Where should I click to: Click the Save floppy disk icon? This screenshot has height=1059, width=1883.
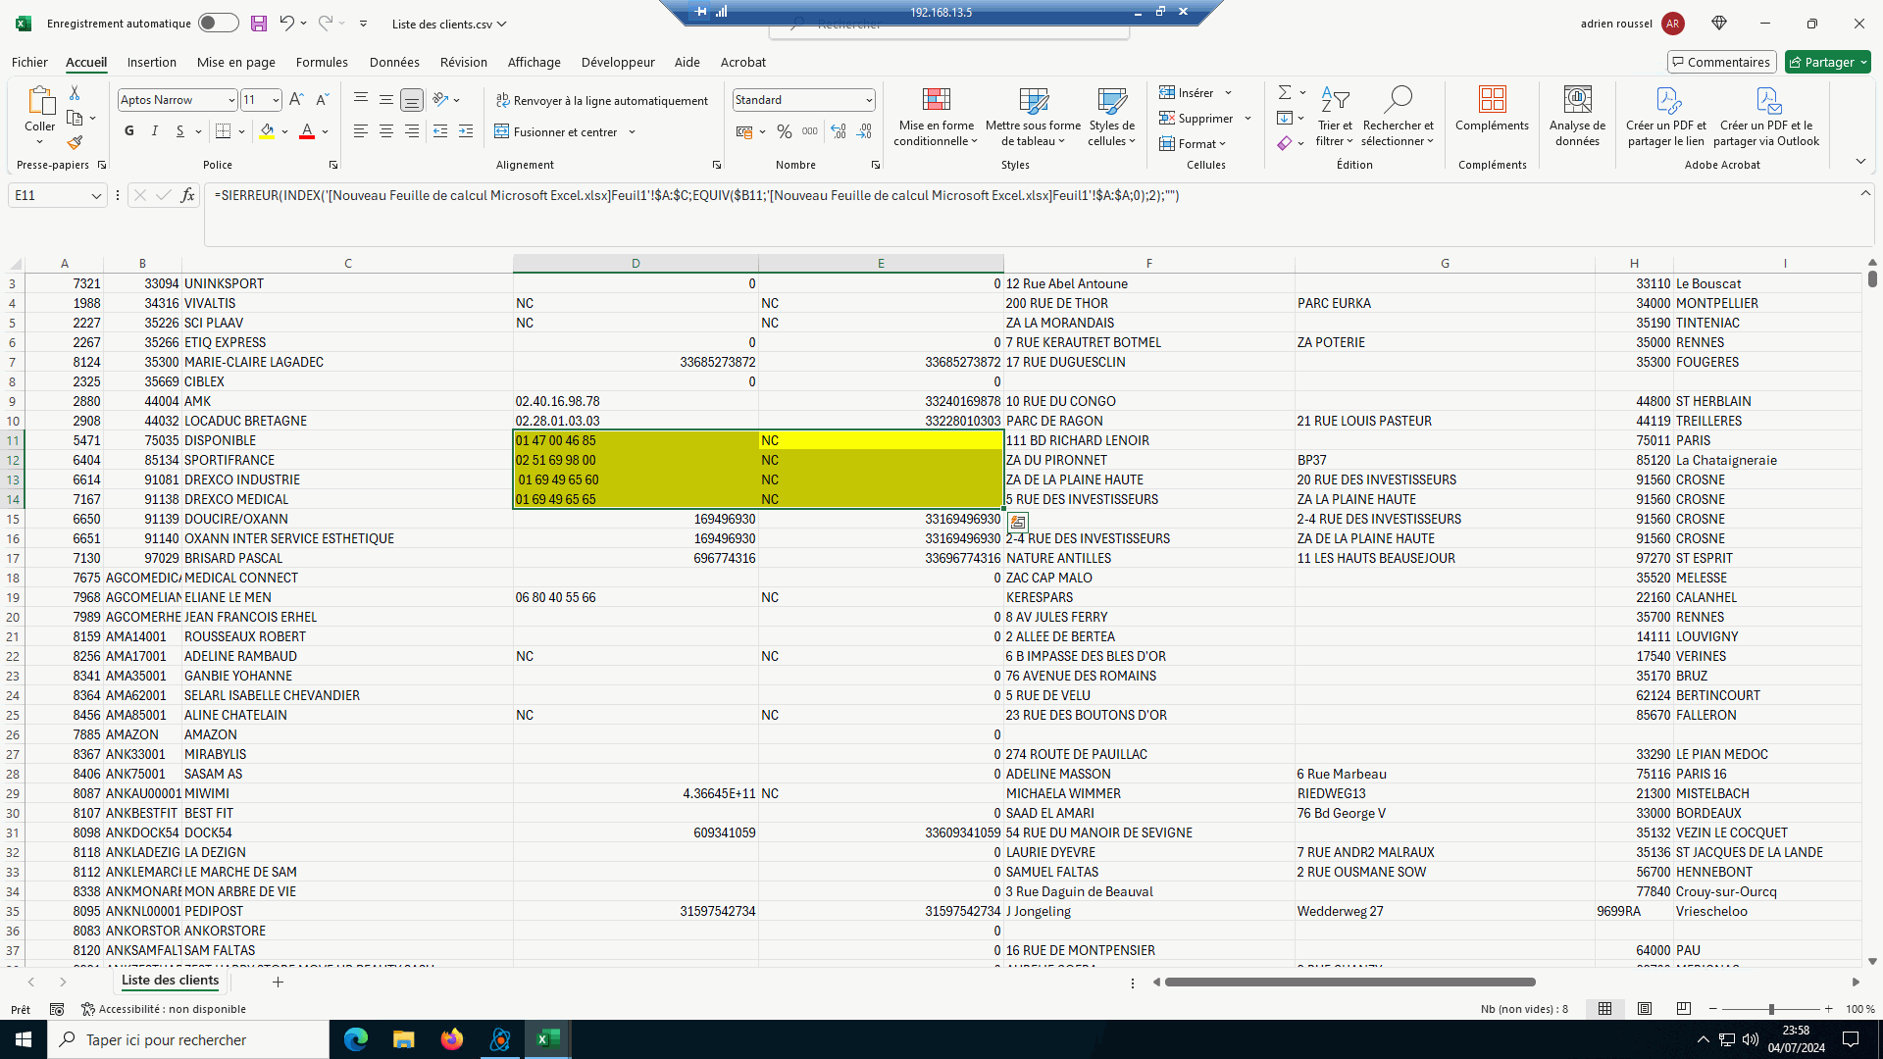(x=259, y=24)
